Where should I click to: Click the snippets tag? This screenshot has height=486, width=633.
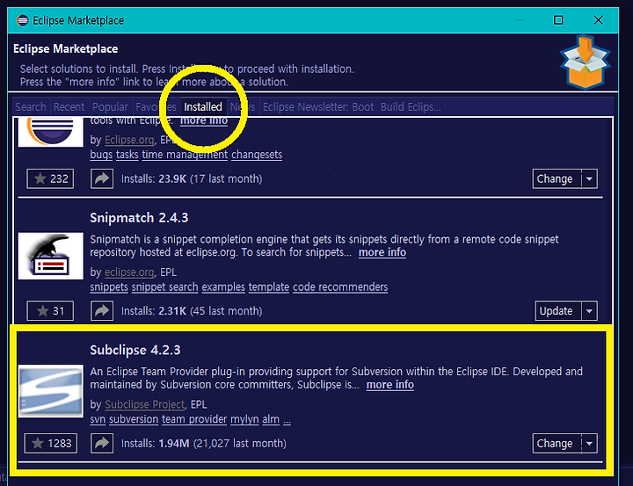click(x=109, y=287)
